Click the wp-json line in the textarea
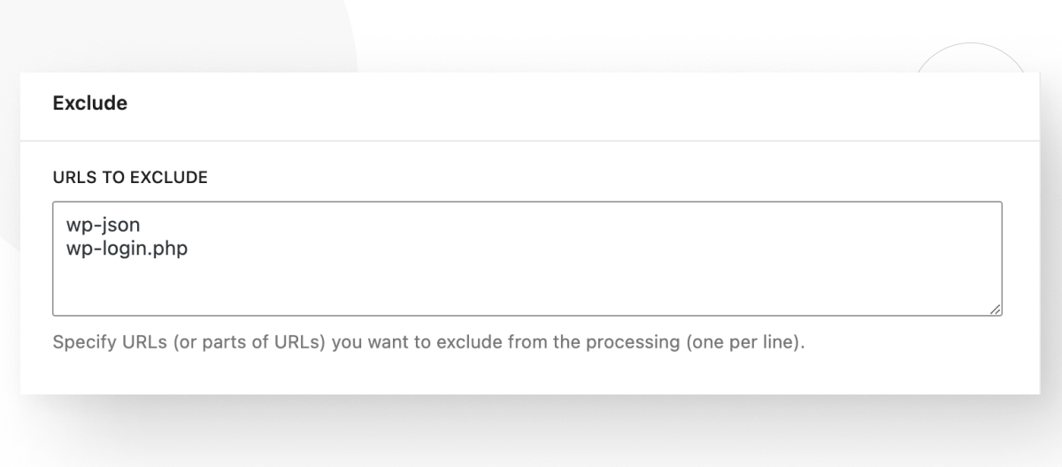 103,226
